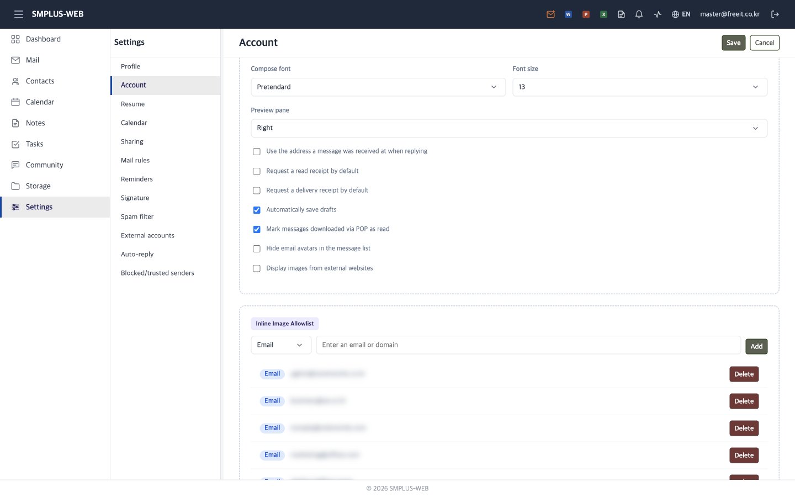Open the Excel icon in header
Viewport: 795px width, 497px height.
pos(603,14)
